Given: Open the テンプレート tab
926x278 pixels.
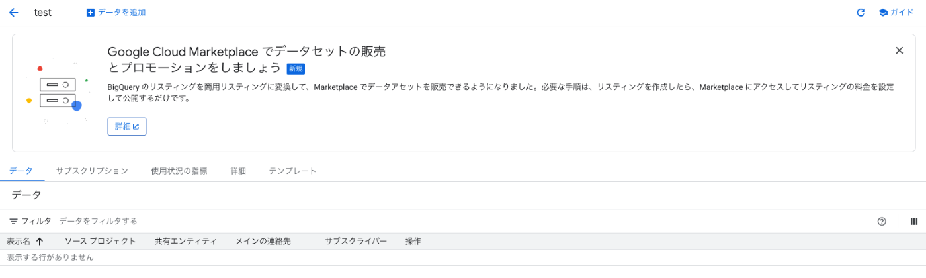Looking at the screenshot, I should 292,171.
